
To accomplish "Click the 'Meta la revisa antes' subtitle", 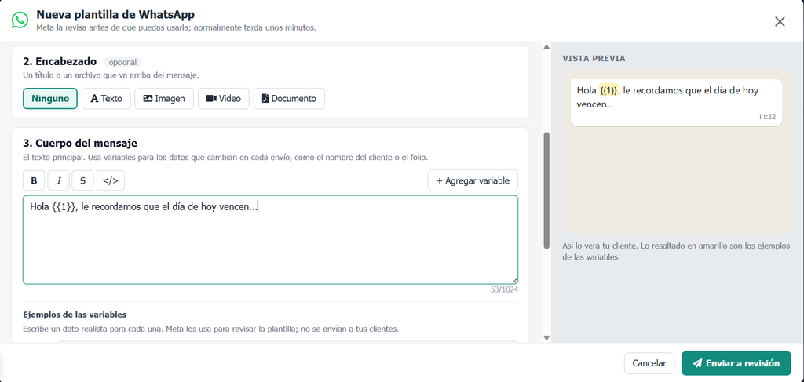I will (x=176, y=27).
